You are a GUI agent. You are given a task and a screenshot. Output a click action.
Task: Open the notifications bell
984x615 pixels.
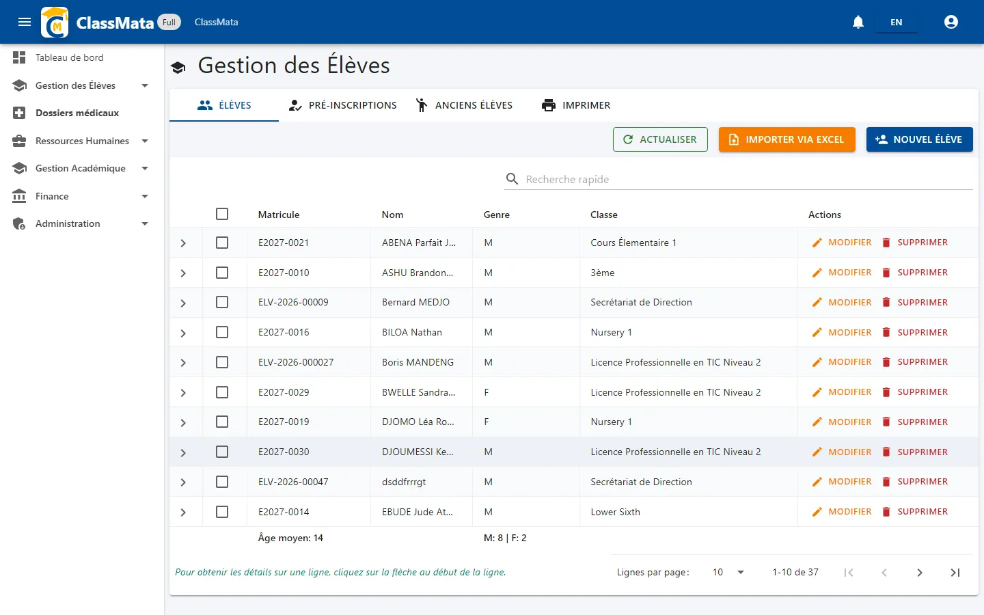[858, 22]
